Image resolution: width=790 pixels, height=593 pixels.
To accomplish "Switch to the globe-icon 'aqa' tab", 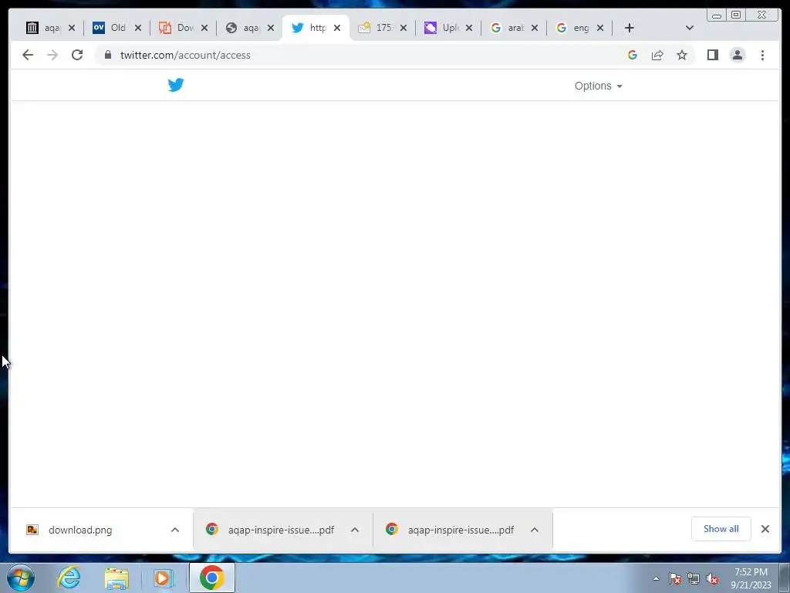I will click(243, 28).
